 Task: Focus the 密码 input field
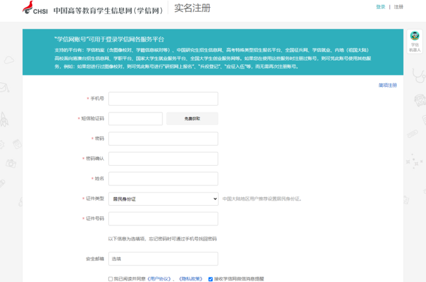point(163,139)
